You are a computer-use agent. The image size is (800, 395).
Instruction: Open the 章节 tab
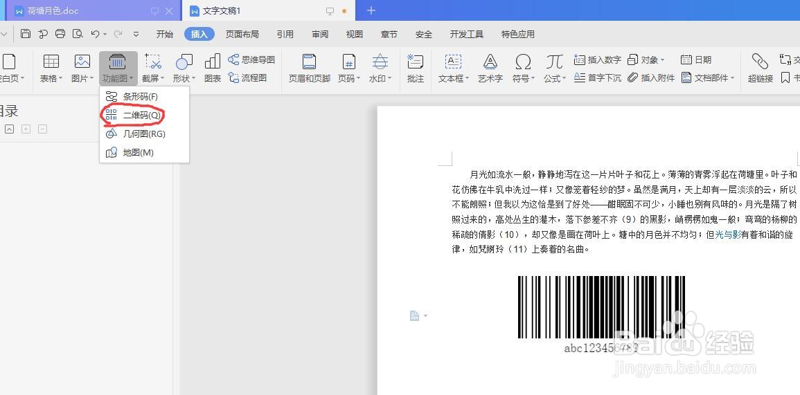[389, 34]
